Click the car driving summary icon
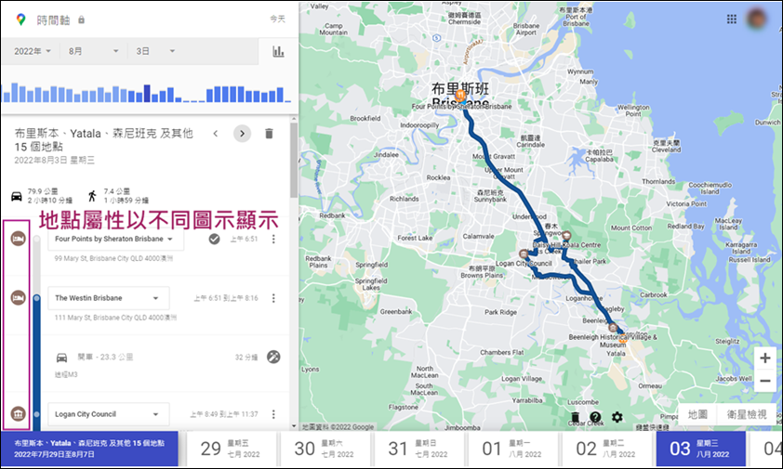Viewport: 783px width, 469px height. tap(17, 196)
